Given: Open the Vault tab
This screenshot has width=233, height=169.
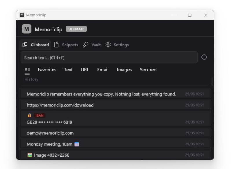Looking at the screenshot, I should point(92,45).
